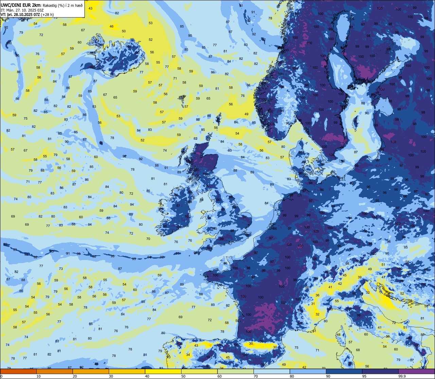The height and width of the screenshot is (379, 435).
Task: Click the title text UWC/DINI EUR 2km
Action: pyautogui.click(x=20, y=5)
